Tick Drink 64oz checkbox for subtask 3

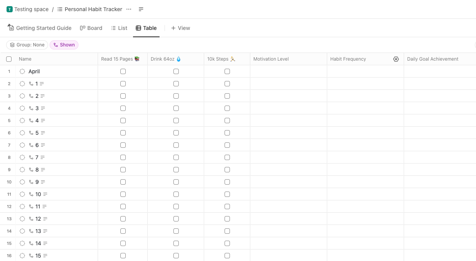(176, 108)
